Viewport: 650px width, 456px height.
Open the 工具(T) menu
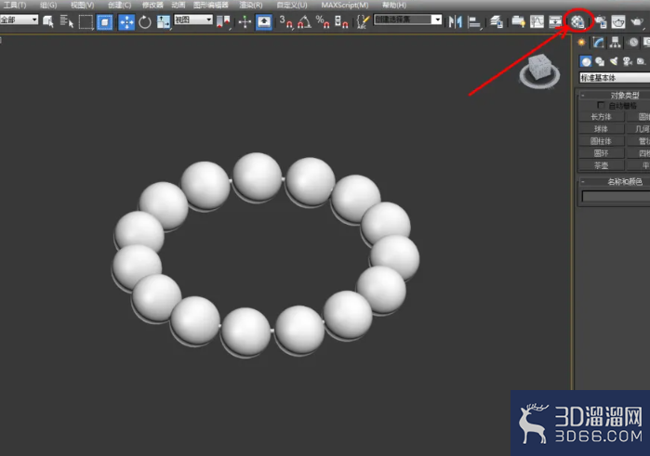(15, 5)
